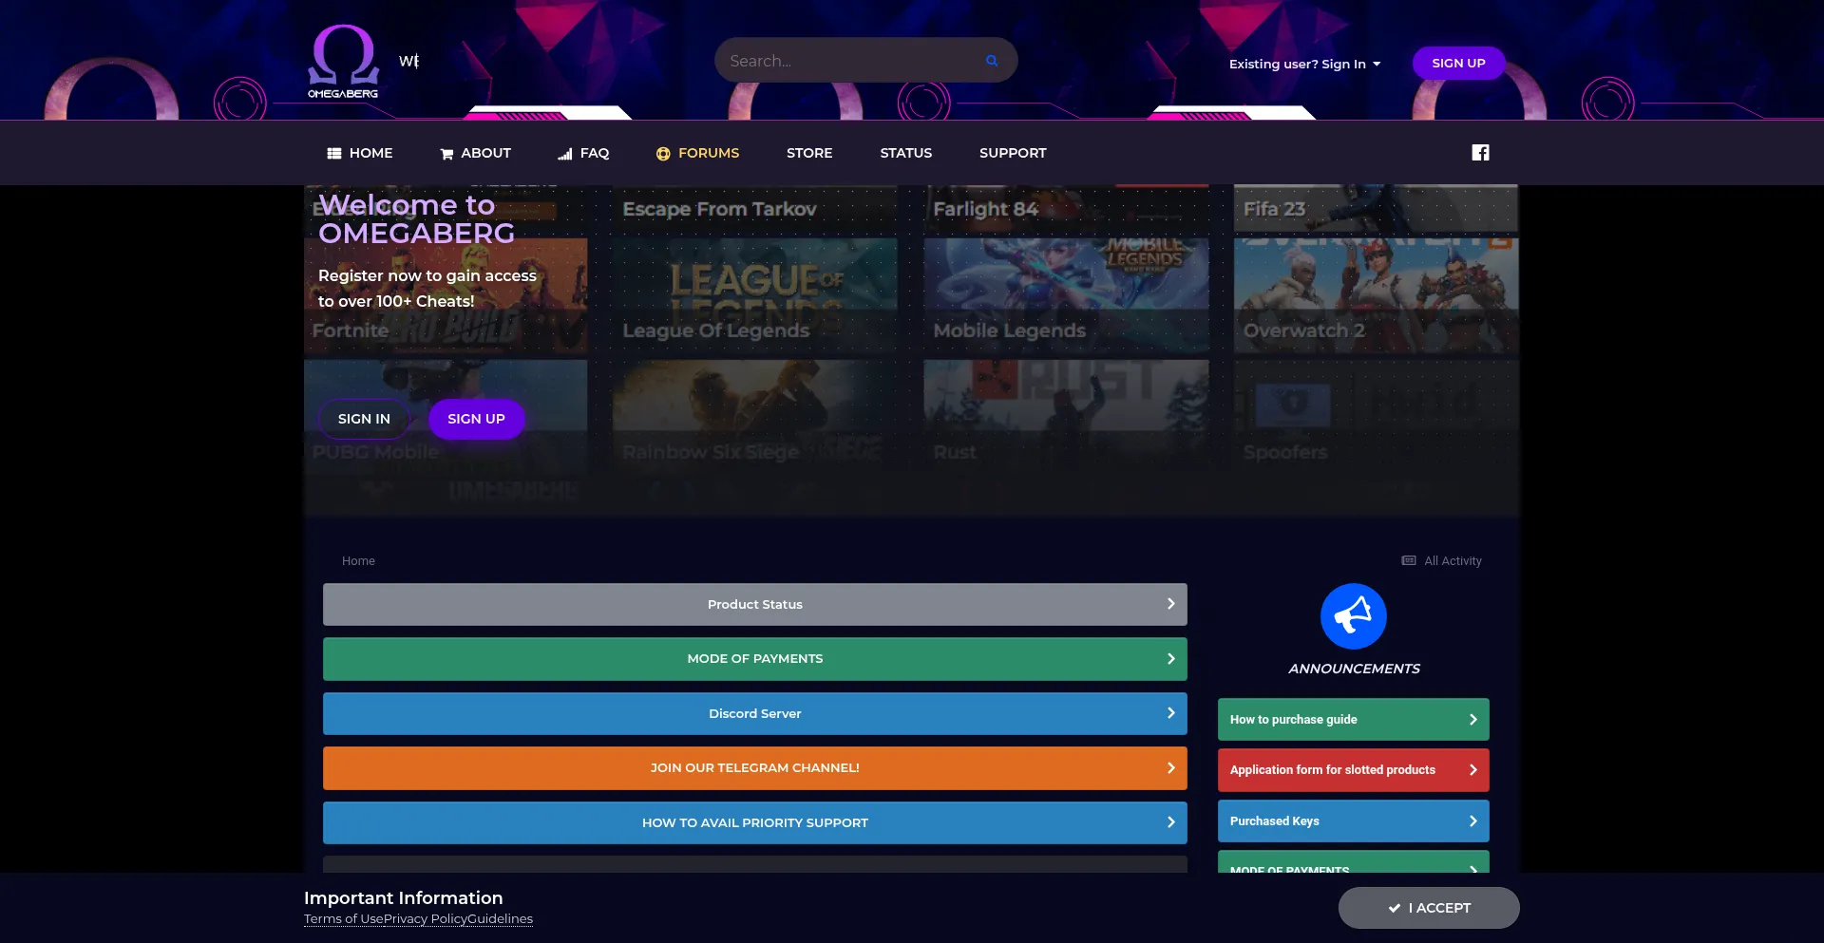Screen dimensions: 1824x943
Task: Click the Omegaberg logo
Action: click(343, 62)
